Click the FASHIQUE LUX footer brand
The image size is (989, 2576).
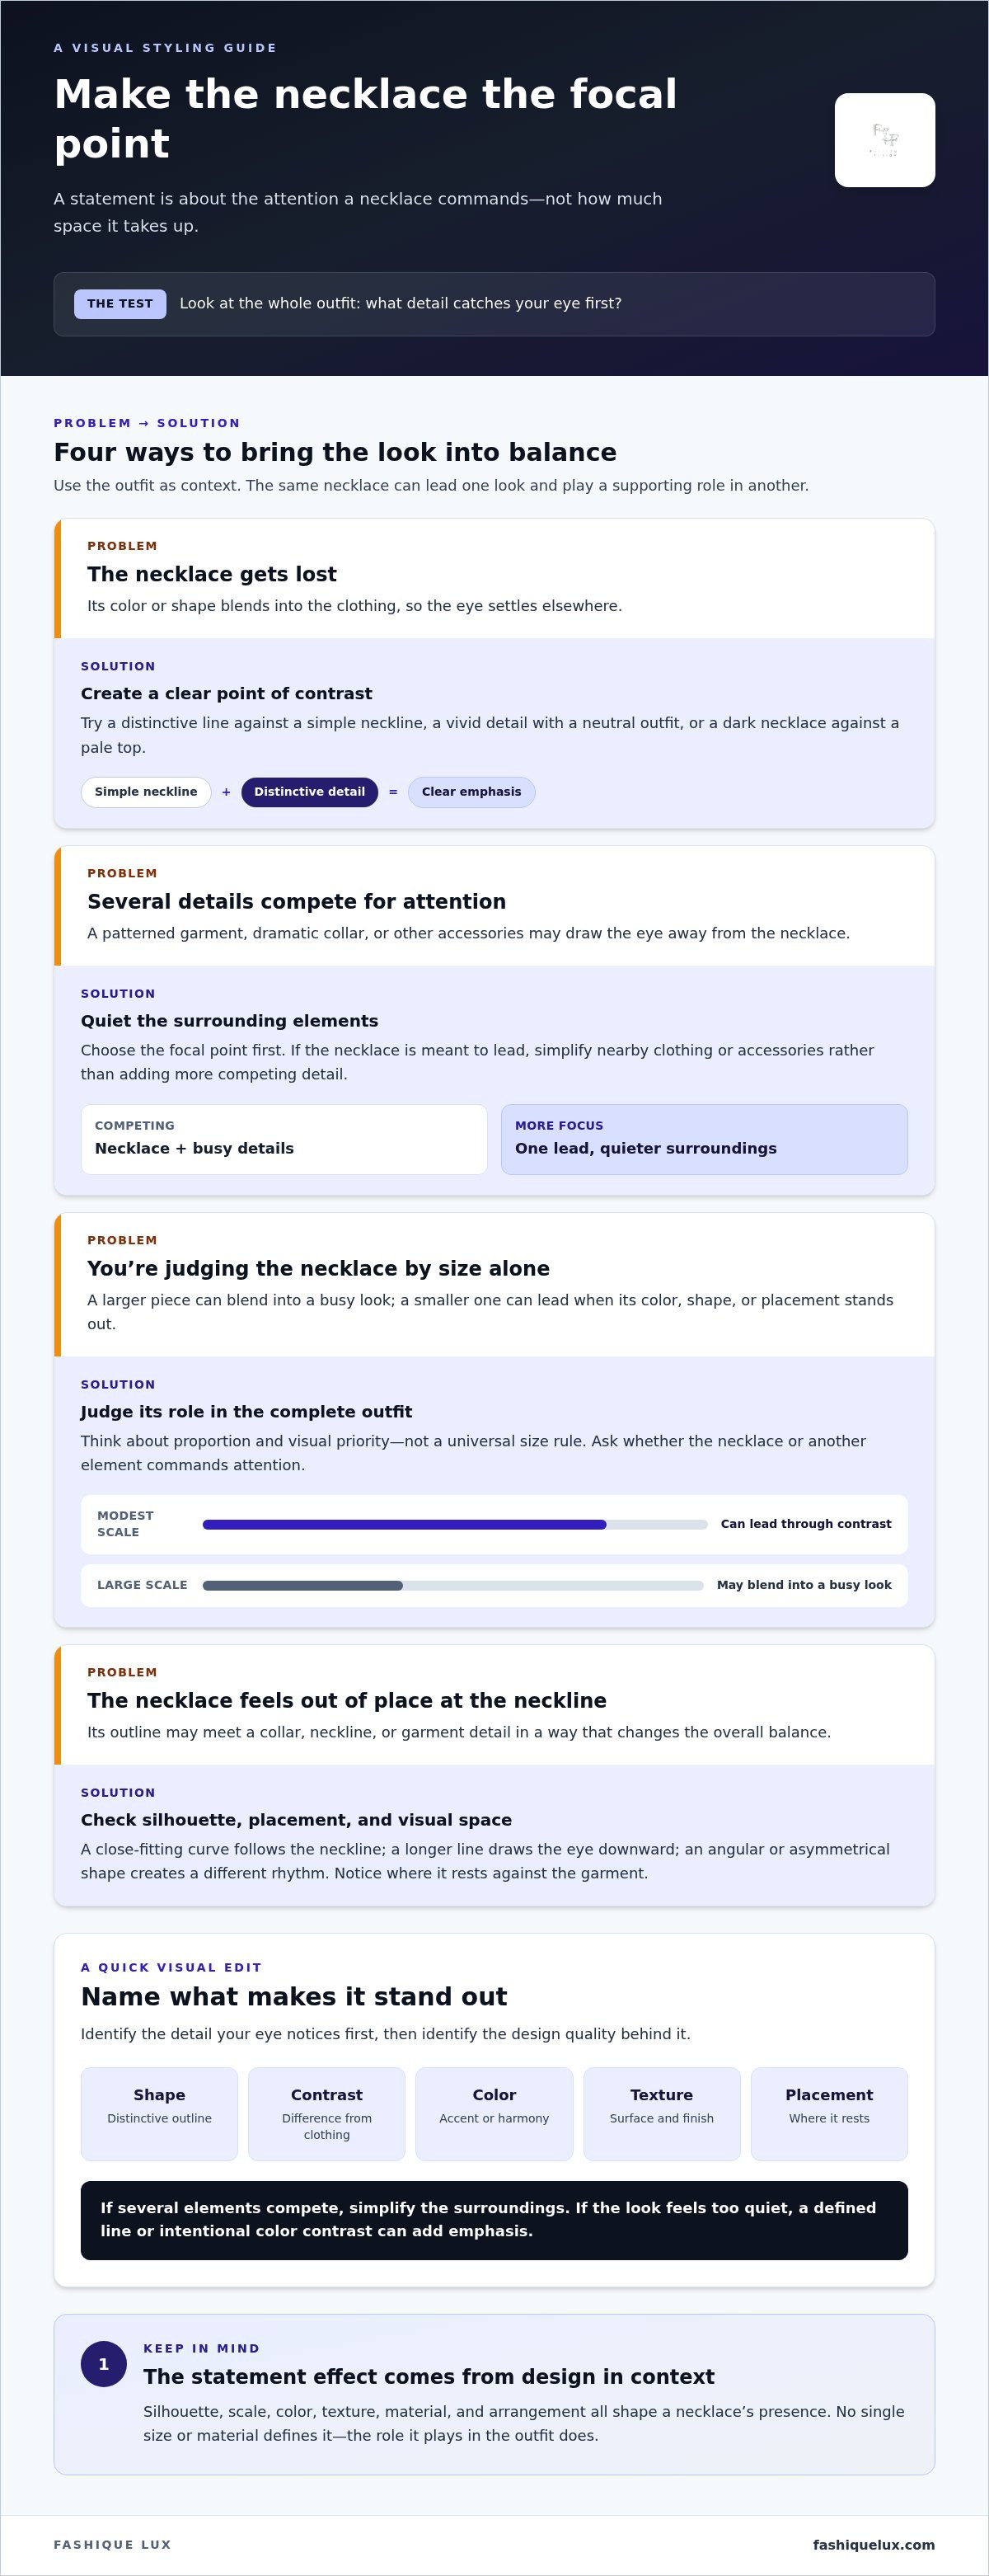click(113, 2544)
